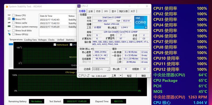Click the 3990.24 MHz core speed value
Image resolution: width=212 pixels, height=105 pixels.
(x=100, y=52)
